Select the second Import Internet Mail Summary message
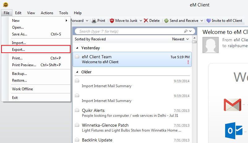 point(132,98)
